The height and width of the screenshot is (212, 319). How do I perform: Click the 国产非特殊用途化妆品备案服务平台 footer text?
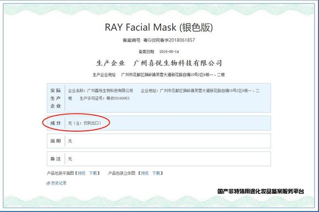pos(261,191)
